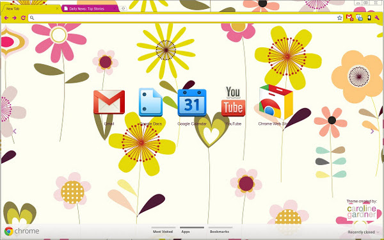The image size is (384, 240).
Task: Go to the previous page with the left arrow
Action: 15,131
